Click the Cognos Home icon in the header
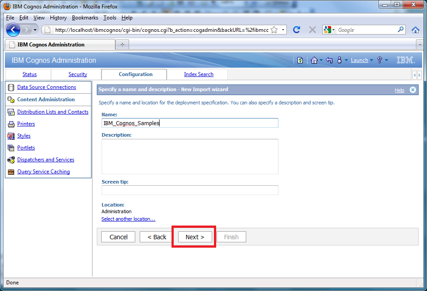The width and height of the screenshot is (427, 291). pos(314,60)
